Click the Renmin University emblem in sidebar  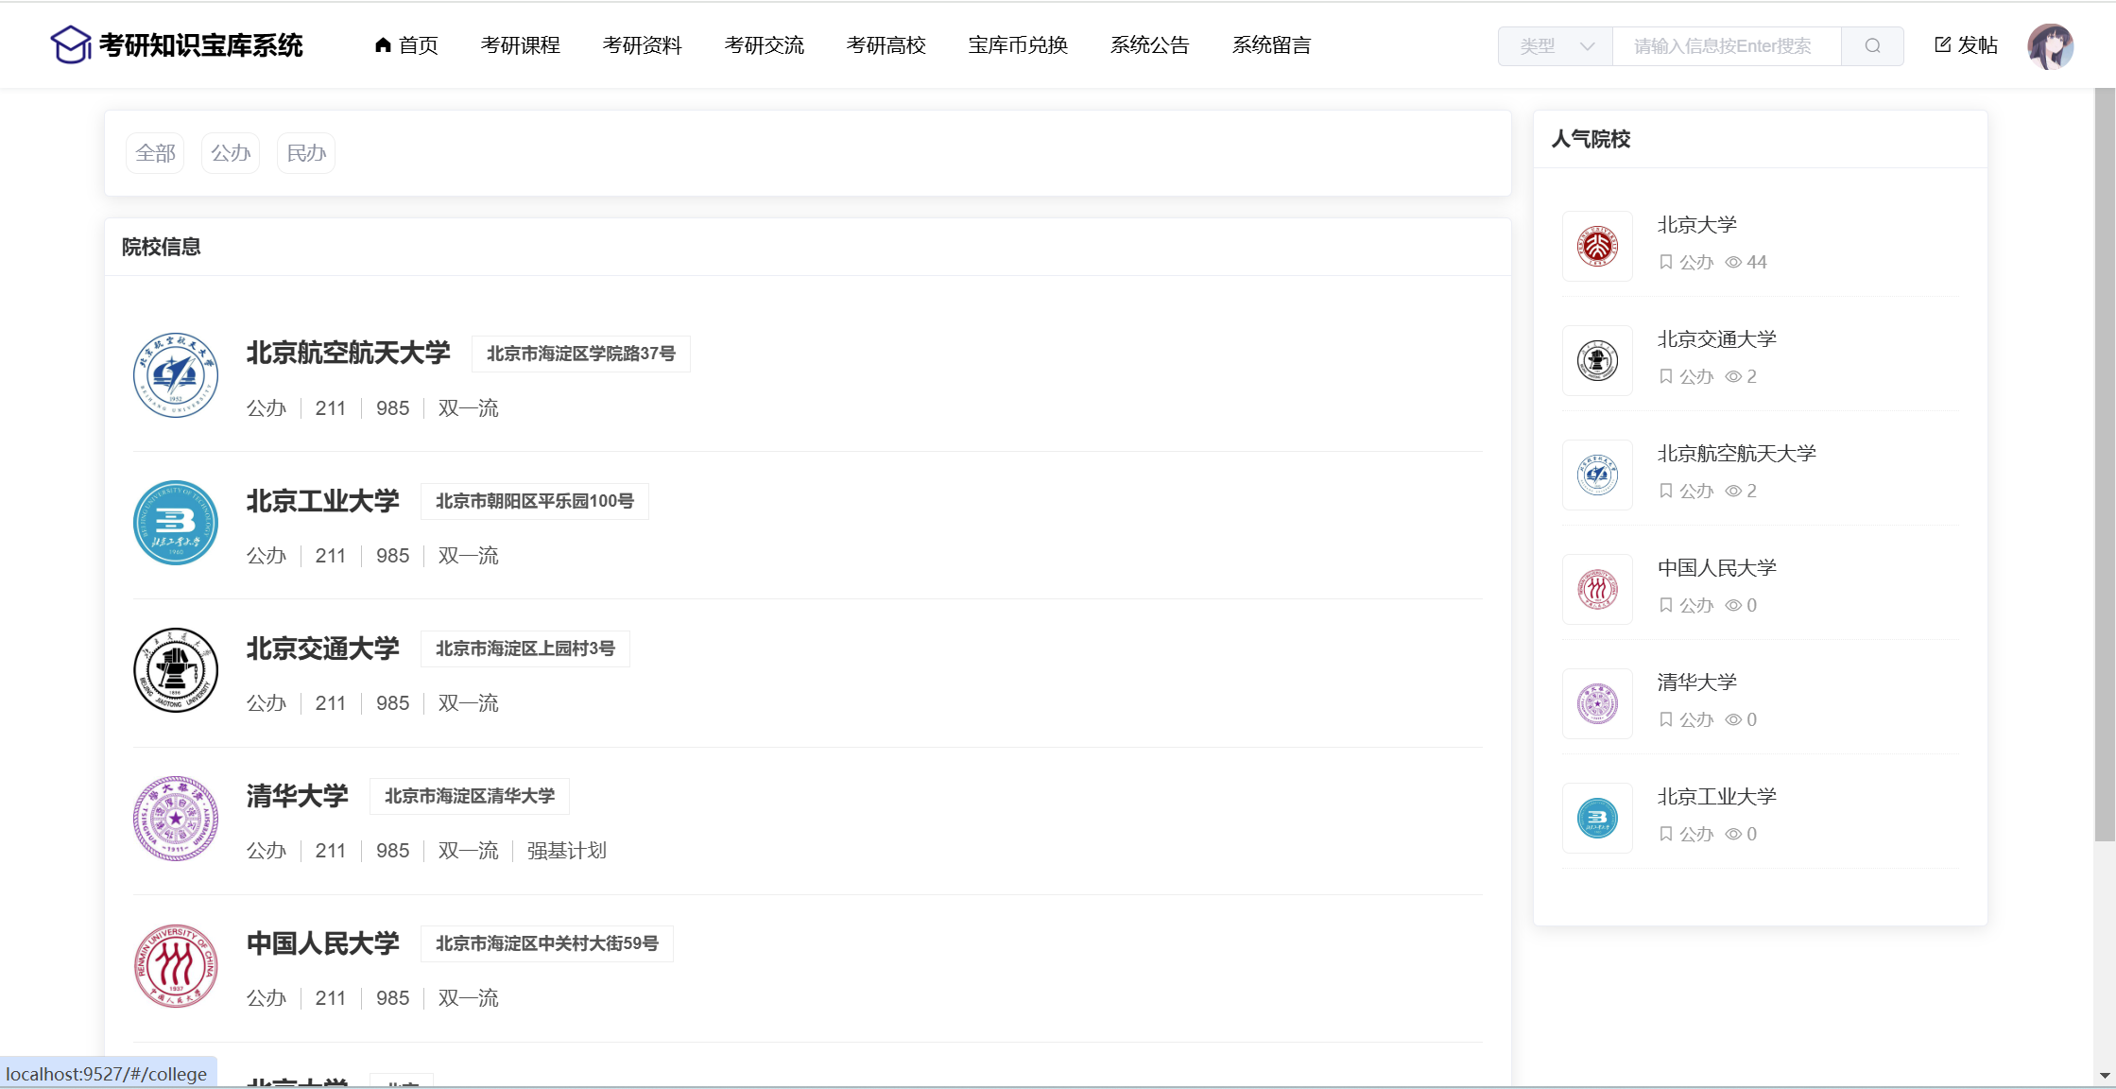tap(1597, 589)
